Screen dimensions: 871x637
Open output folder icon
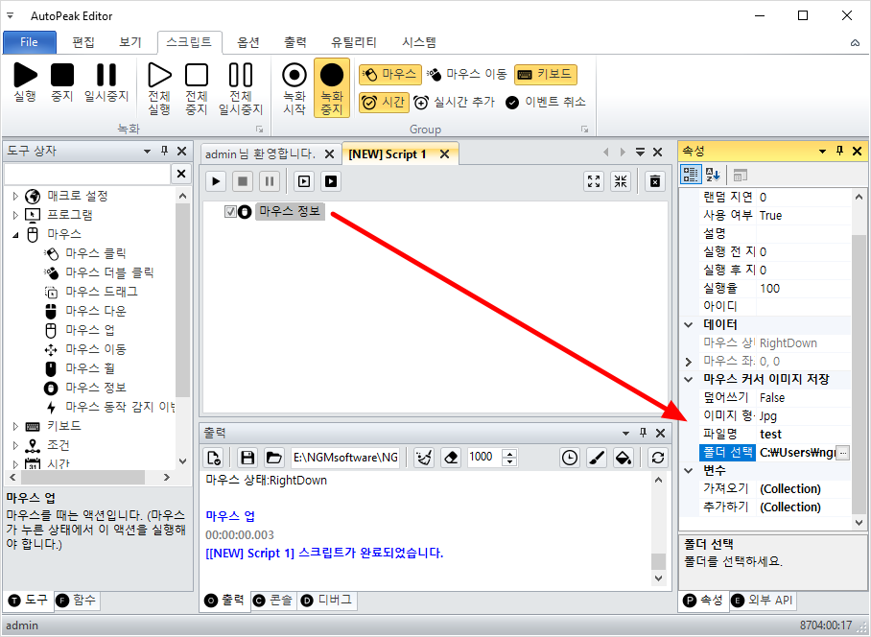point(273,458)
